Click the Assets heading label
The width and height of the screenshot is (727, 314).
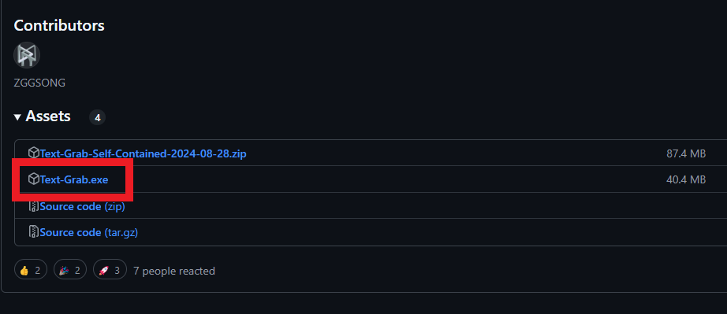point(48,116)
